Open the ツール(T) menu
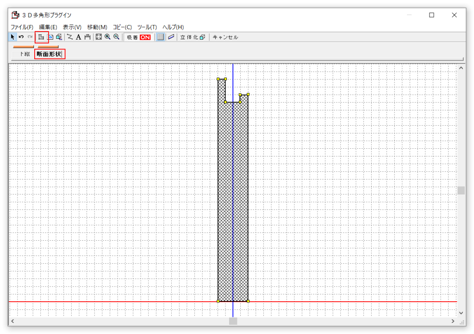The image size is (474, 334). click(x=147, y=27)
